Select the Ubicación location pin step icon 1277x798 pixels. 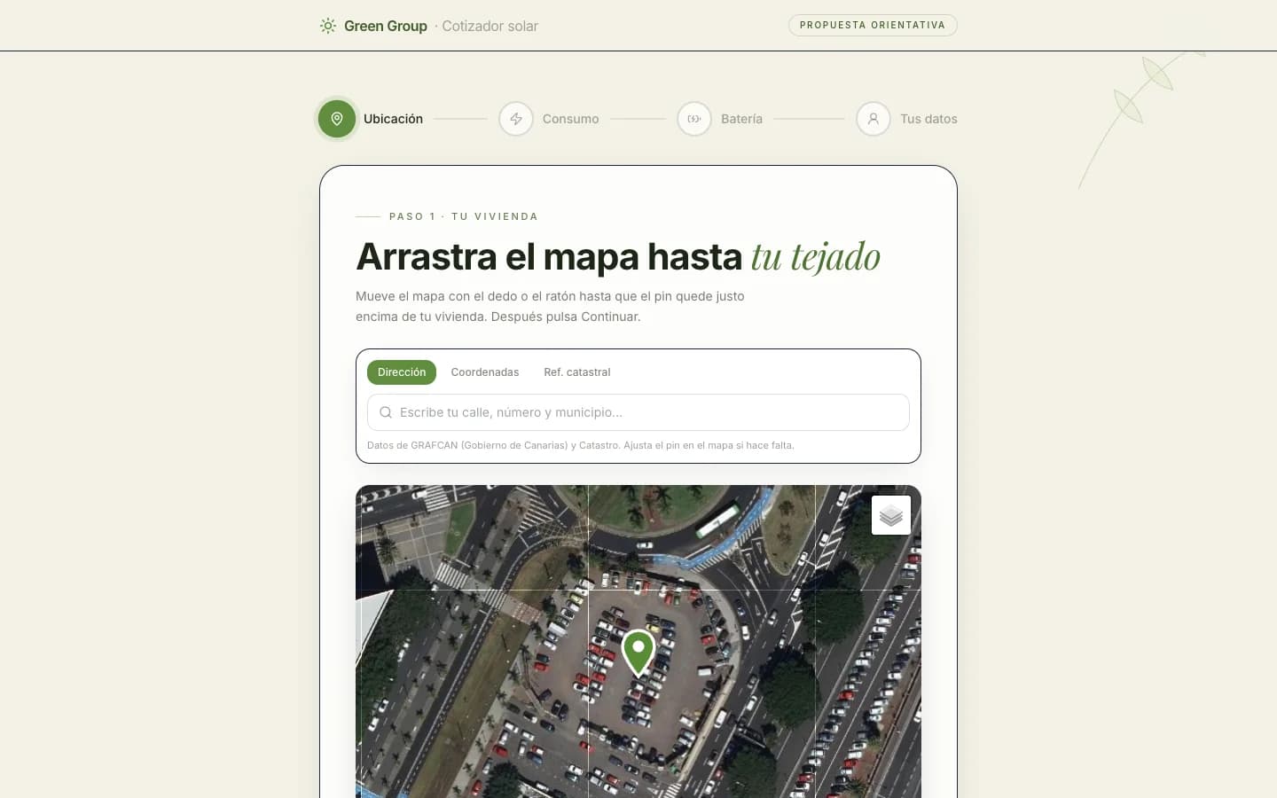pos(337,119)
